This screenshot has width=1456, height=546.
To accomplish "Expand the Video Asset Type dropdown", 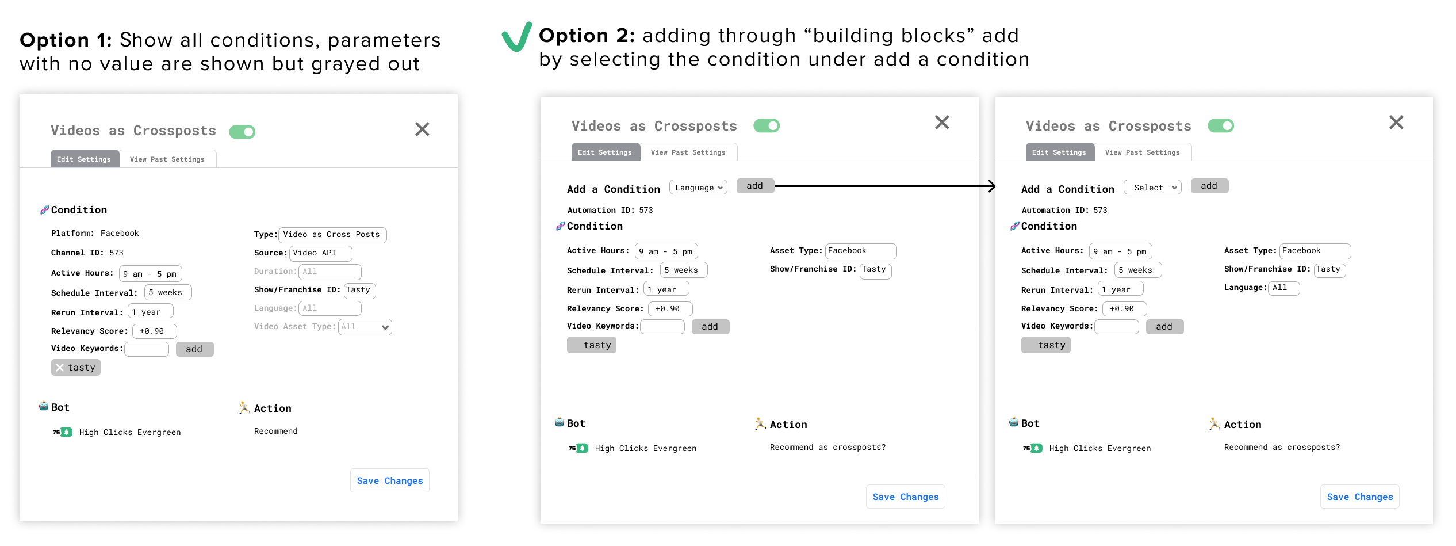I will coord(365,327).
